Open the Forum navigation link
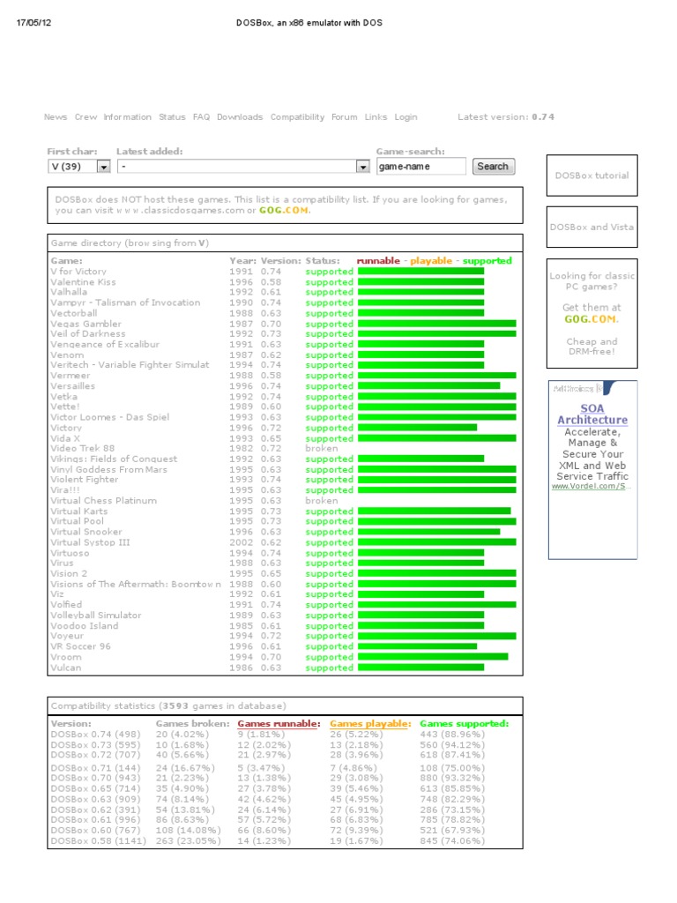The width and height of the screenshot is (677, 903). (x=344, y=117)
